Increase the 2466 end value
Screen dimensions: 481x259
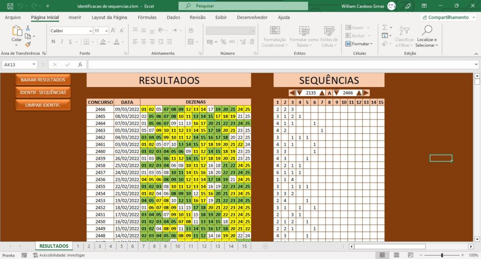pos(359,93)
